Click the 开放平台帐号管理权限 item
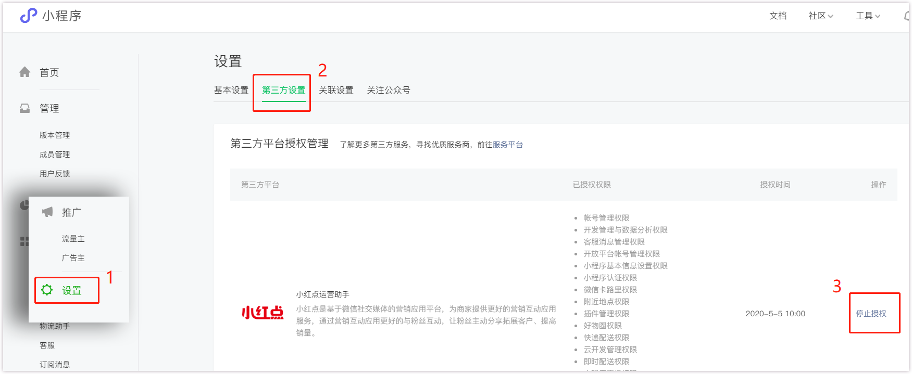Screen dimensions: 912x374 (621, 254)
